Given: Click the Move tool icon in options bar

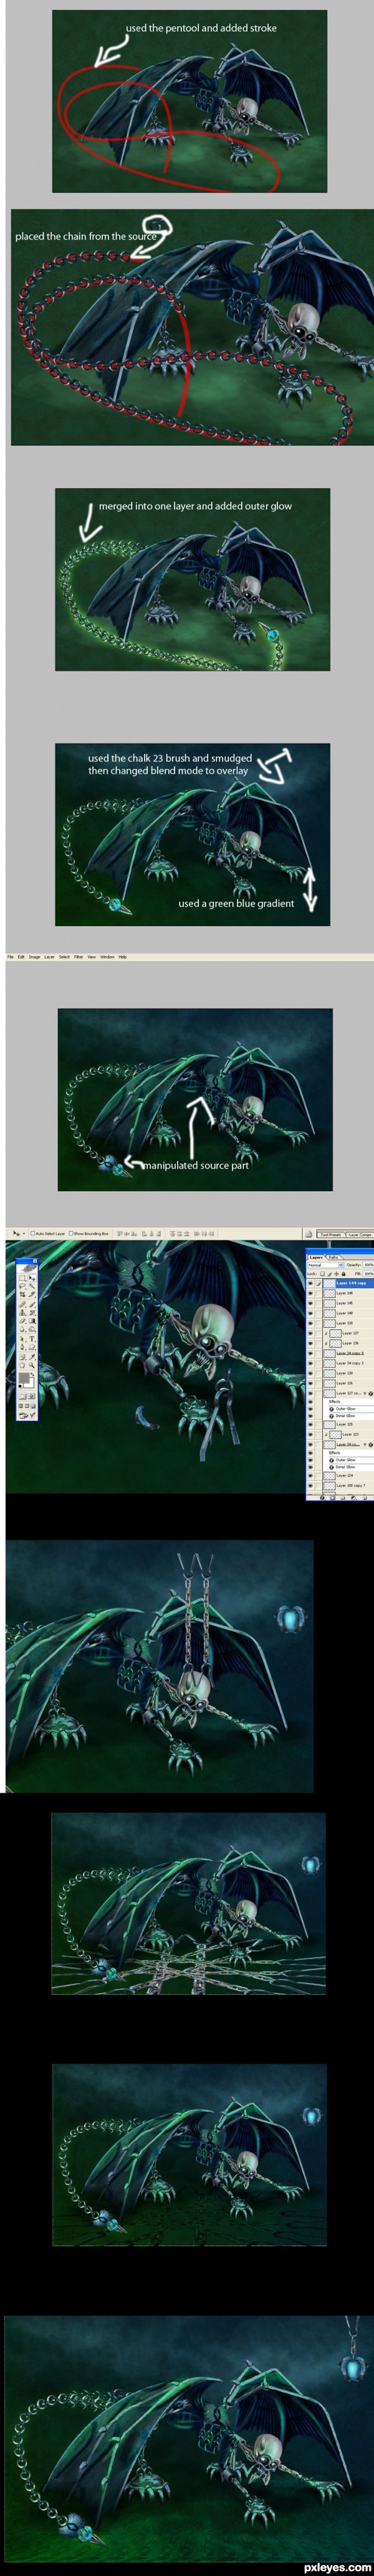Looking at the screenshot, I should click(15, 1233).
